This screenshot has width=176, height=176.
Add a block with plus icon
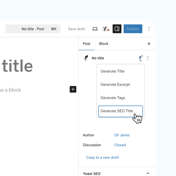click(73, 89)
